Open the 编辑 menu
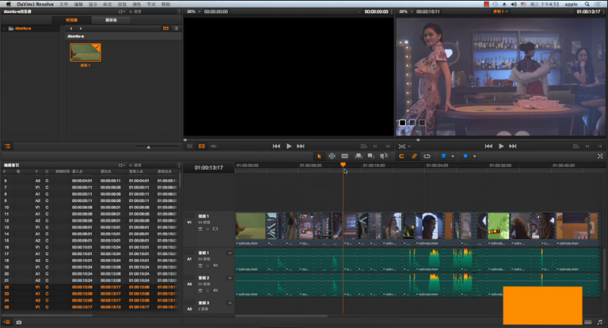 click(x=78, y=5)
